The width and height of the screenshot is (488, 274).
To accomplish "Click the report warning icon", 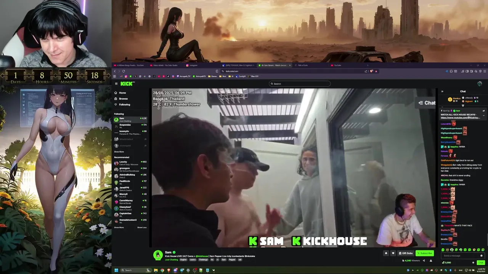I will click(x=431, y=261).
